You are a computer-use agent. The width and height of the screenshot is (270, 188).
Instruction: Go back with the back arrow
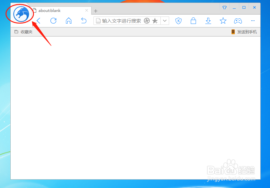[38, 21]
